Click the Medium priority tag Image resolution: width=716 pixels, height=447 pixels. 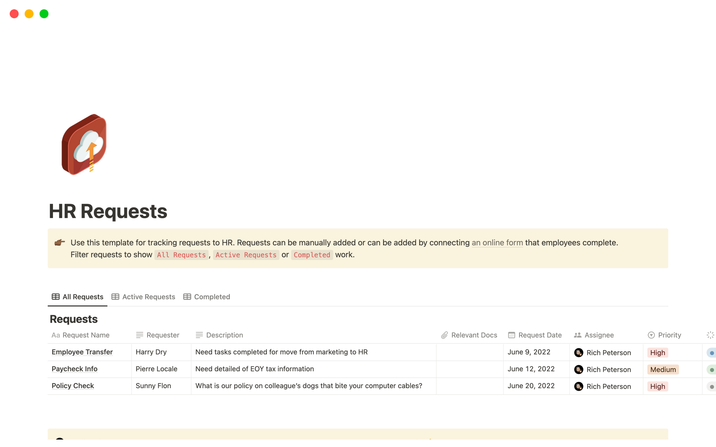[663, 370]
